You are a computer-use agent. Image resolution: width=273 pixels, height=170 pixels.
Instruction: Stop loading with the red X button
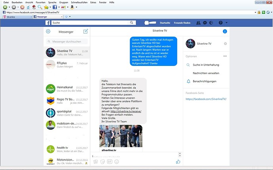coord(22,7)
